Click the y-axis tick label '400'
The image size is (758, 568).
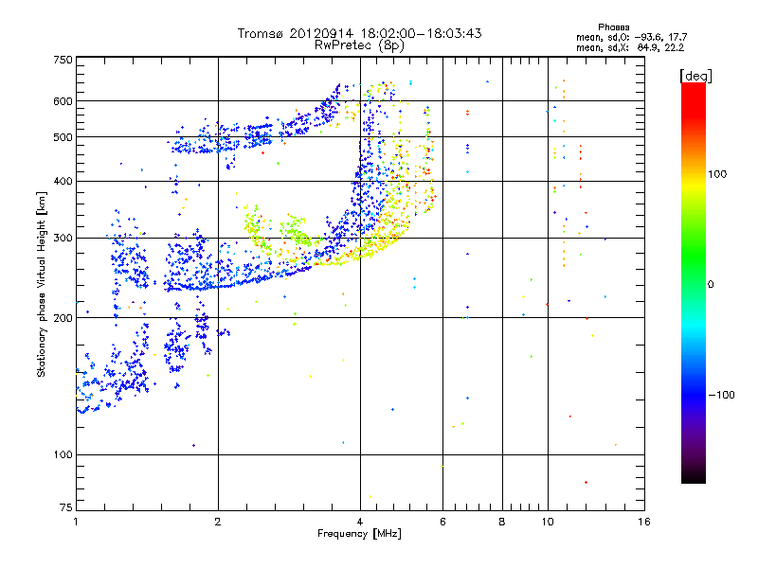pyautogui.click(x=63, y=182)
